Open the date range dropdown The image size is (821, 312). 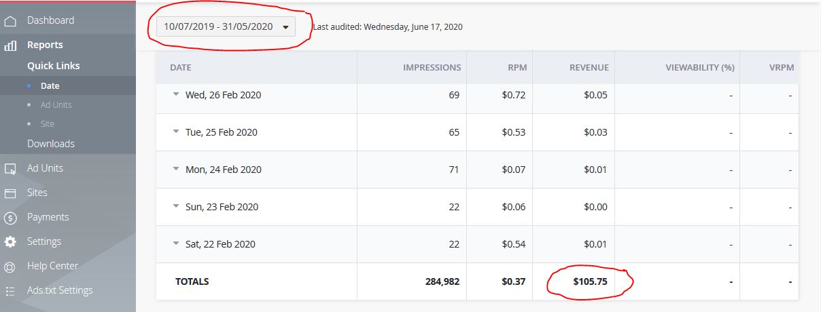point(226,27)
